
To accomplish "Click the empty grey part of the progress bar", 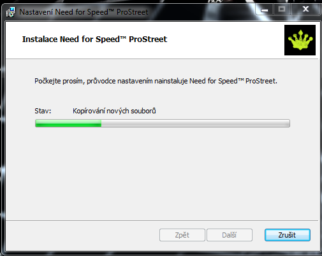I will point(195,124).
